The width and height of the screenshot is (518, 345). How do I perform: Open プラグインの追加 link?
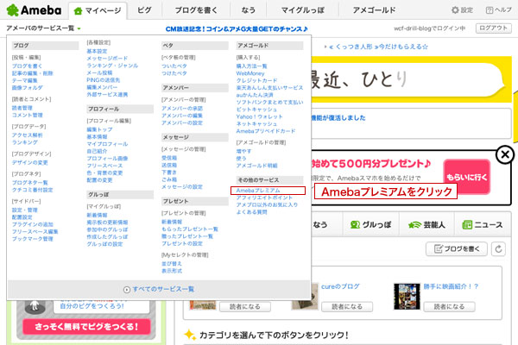click(x=33, y=224)
